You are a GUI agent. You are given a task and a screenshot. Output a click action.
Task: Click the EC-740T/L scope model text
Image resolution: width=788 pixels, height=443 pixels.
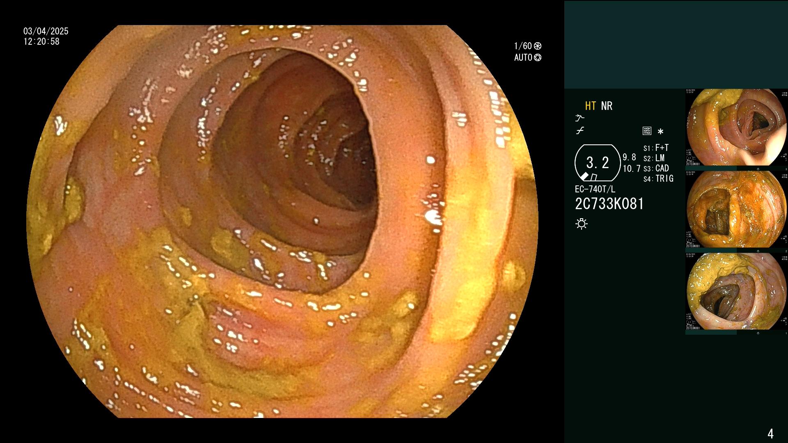595,190
